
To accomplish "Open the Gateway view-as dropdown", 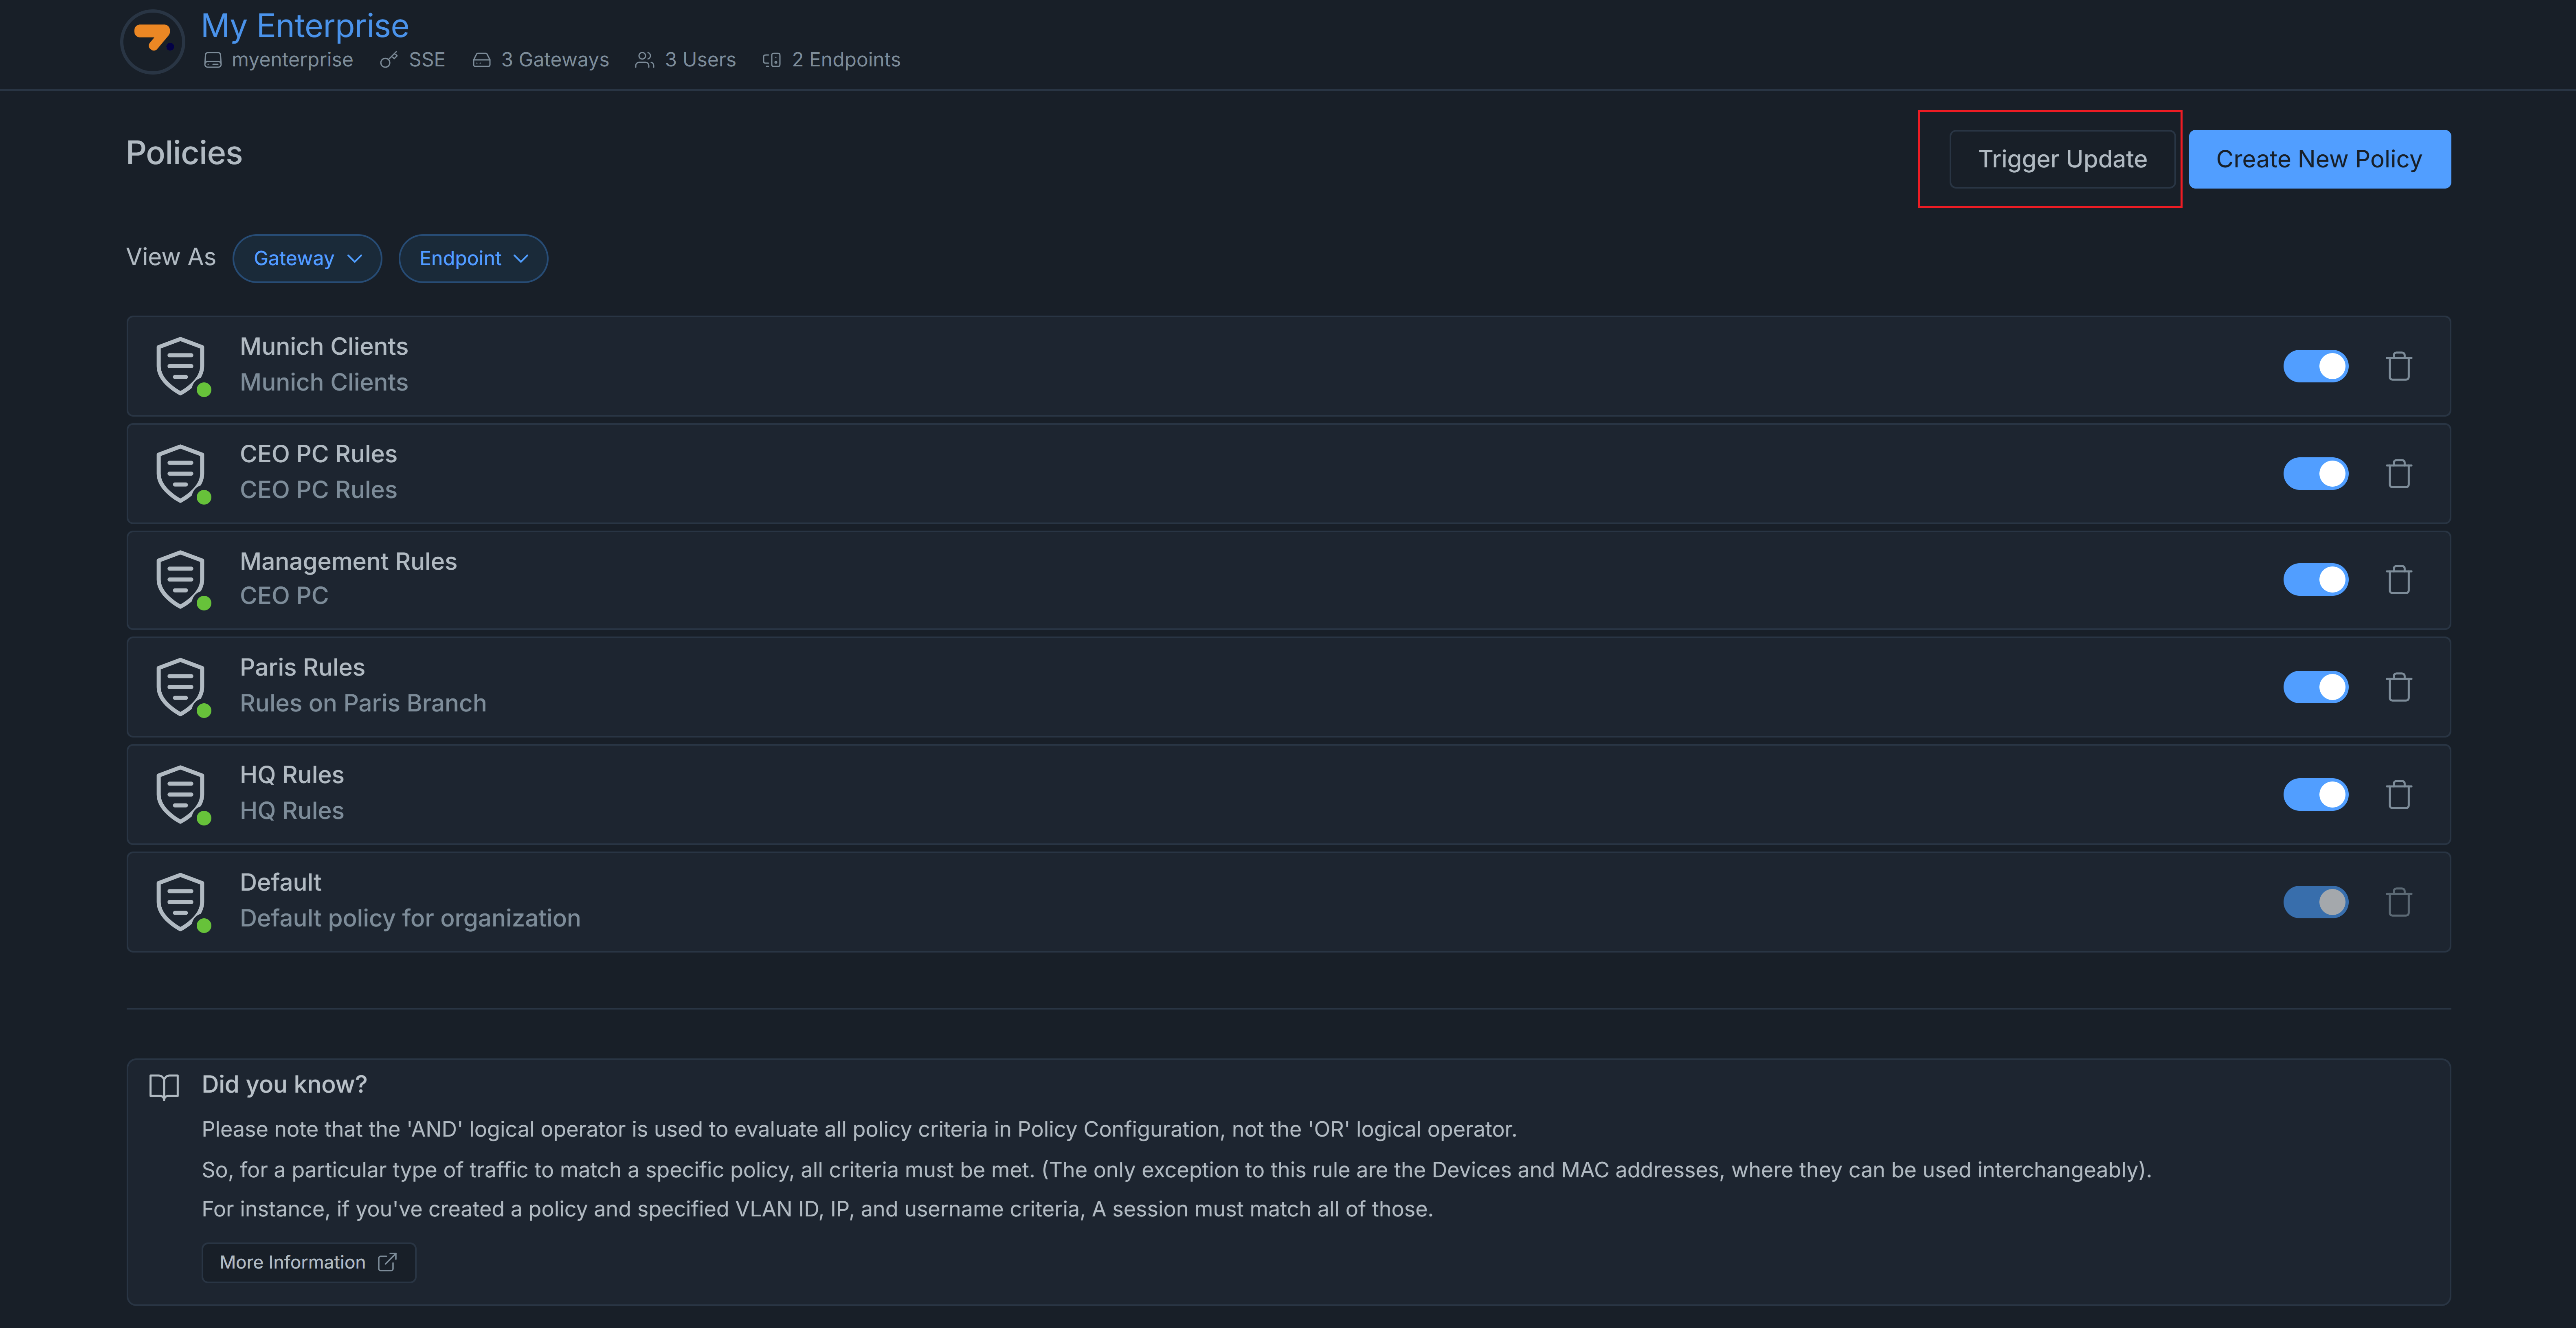I will pos(307,258).
